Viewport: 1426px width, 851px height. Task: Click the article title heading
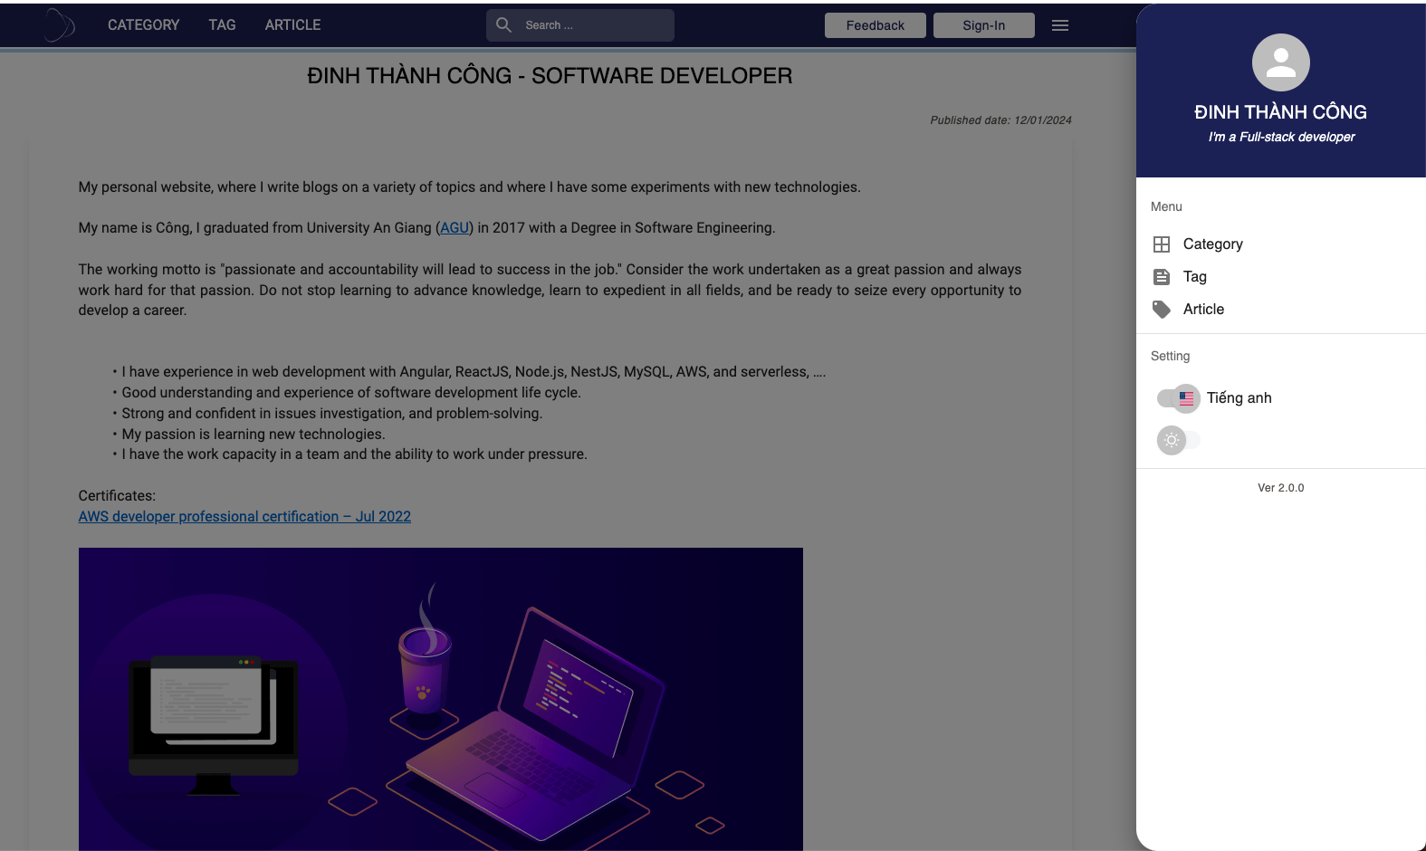[x=550, y=76]
